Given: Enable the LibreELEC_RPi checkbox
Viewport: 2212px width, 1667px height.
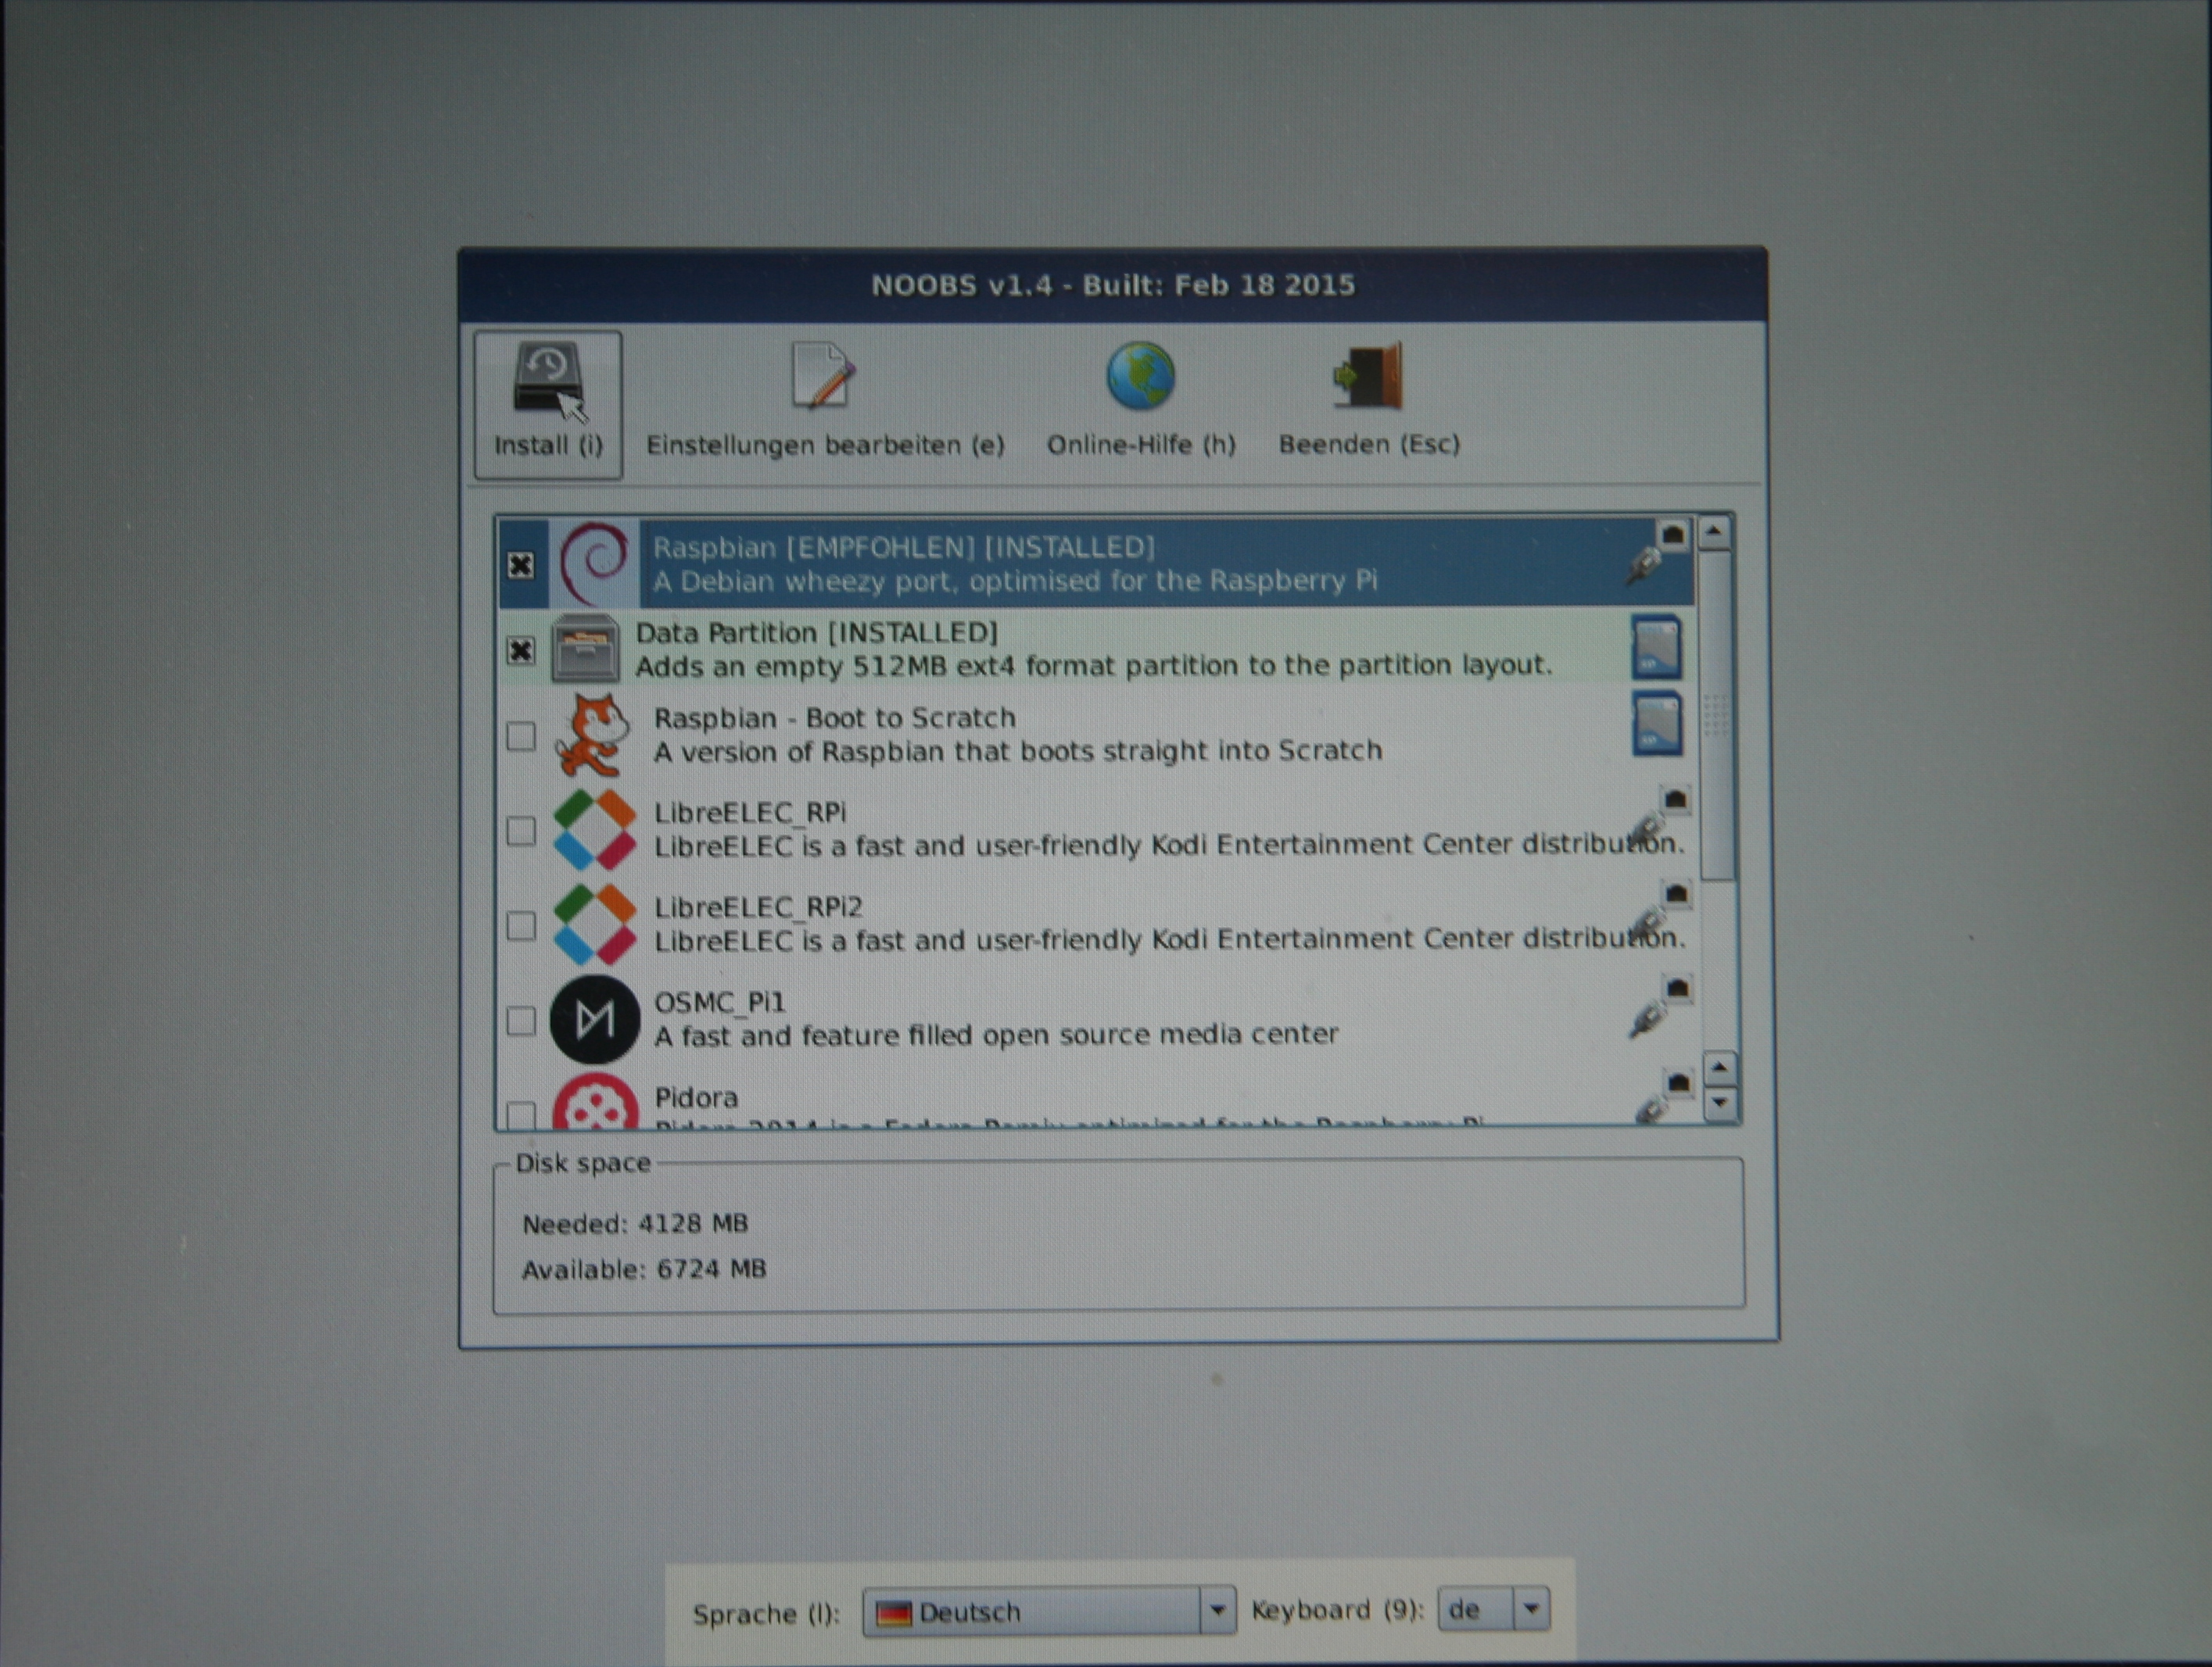Looking at the screenshot, I should [x=521, y=831].
